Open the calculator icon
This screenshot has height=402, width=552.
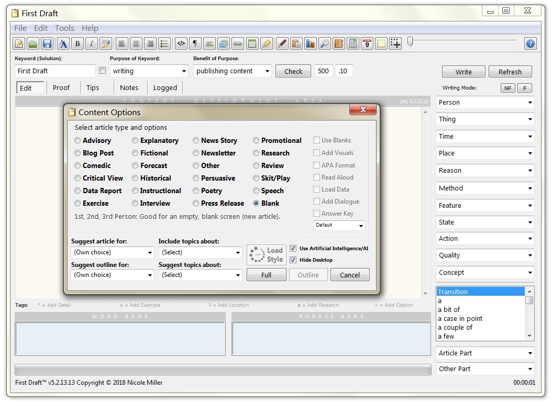click(x=353, y=43)
